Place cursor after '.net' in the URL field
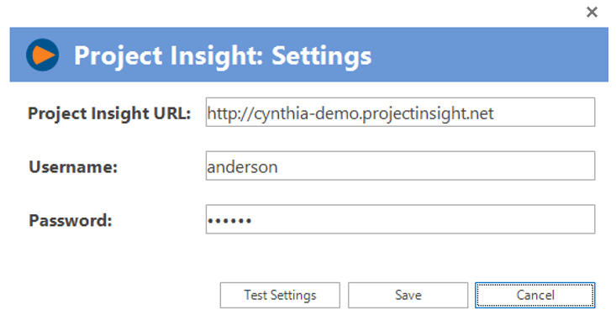This screenshot has width=616, height=315. (494, 113)
